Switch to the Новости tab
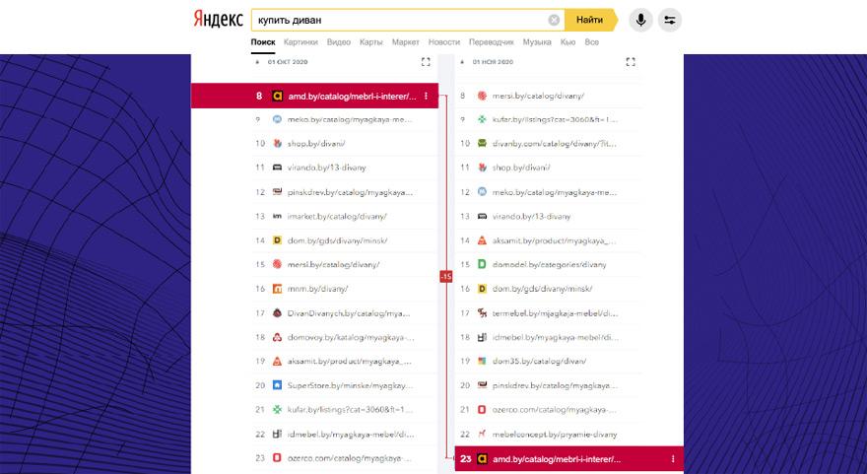 [444, 42]
